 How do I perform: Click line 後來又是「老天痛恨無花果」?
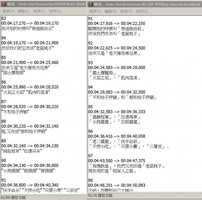point(114,53)
